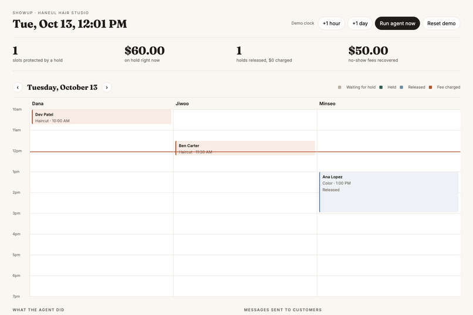Screen dimensions: 473x315
Task: Advance demo clock by +1 day
Action: (360, 23)
